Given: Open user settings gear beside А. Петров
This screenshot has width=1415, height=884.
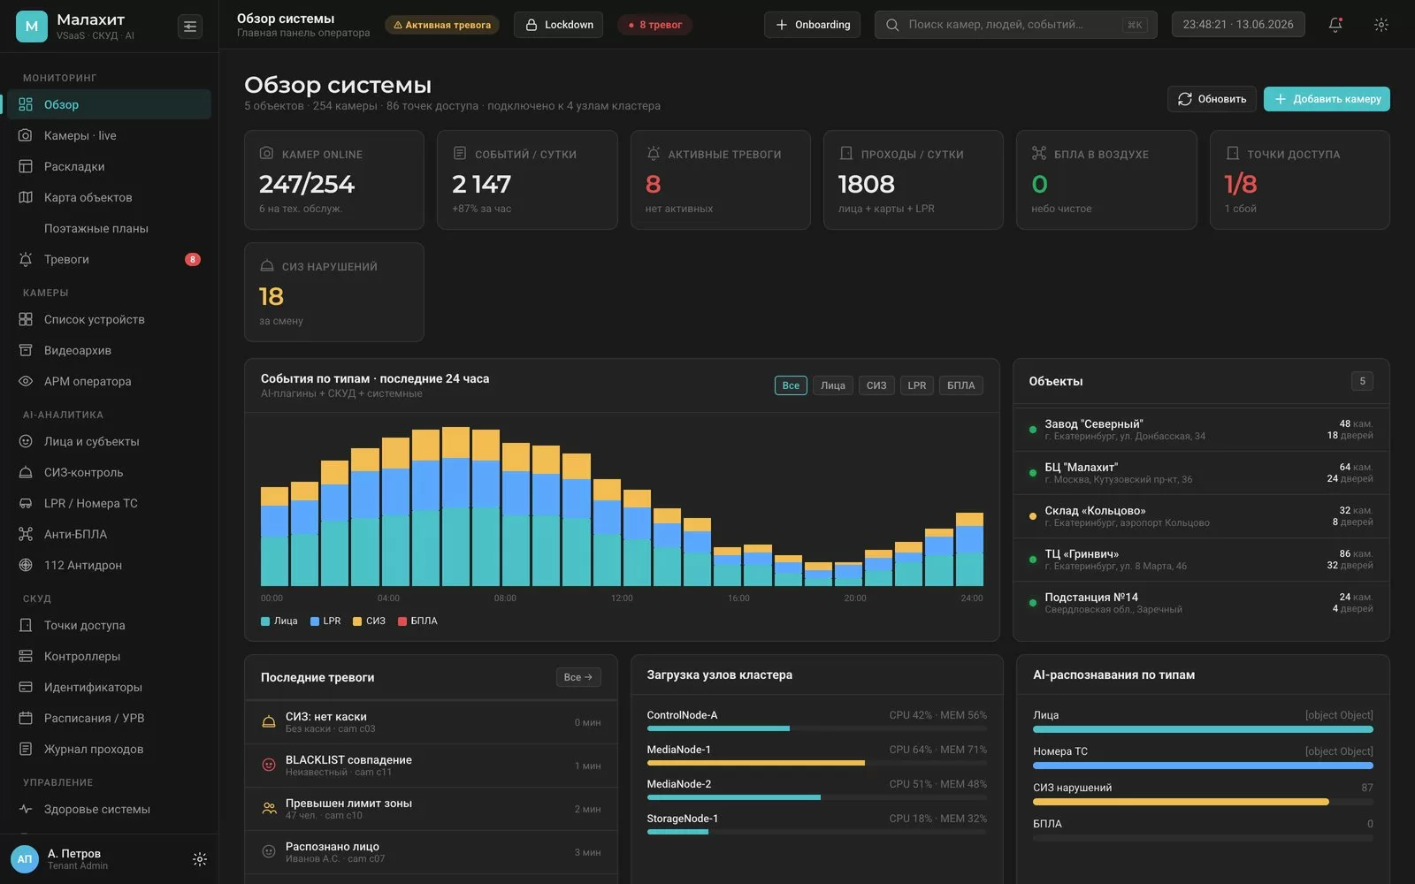Looking at the screenshot, I should point(200,859).
